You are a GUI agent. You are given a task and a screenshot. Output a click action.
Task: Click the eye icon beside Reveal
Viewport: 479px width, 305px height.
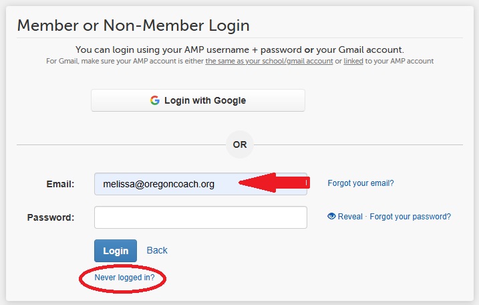click(x=331, y=217)
